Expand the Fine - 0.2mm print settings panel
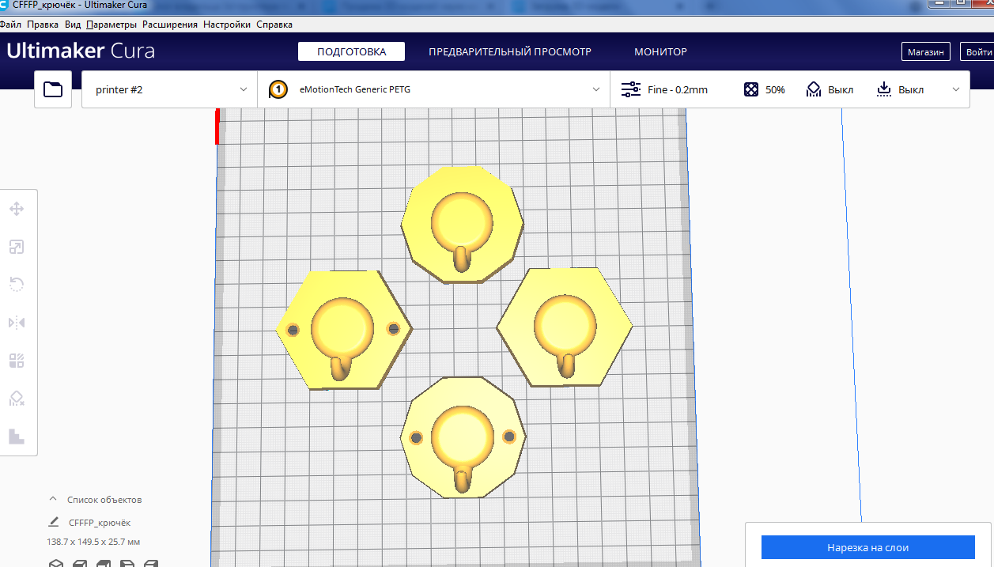The image size is (994, 567). pyautogui.click(x=956, y=89)
